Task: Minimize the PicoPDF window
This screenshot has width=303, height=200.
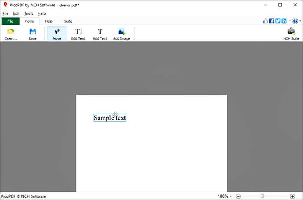Action: [265, 5]
